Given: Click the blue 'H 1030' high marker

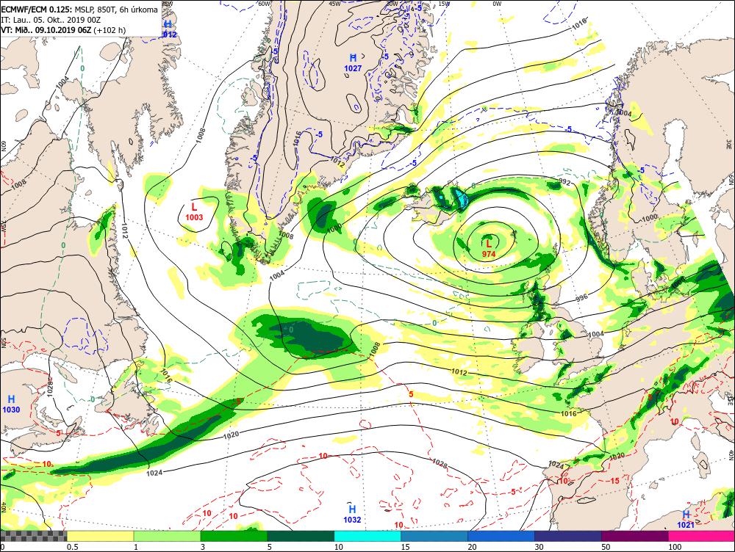Looking at the screenshot, I should tap(11, 404).
